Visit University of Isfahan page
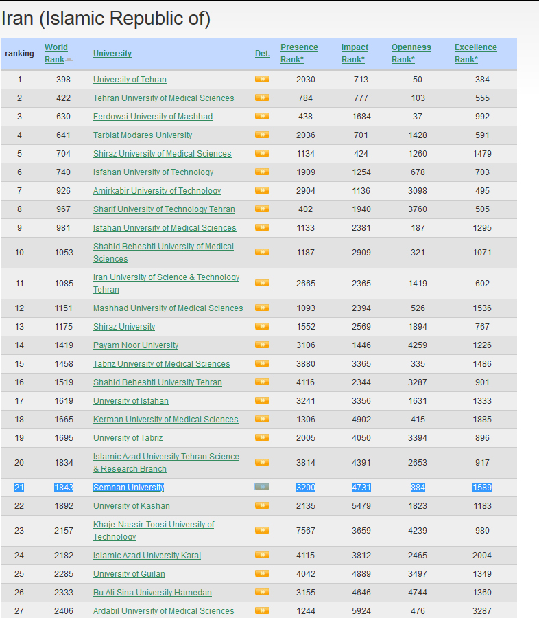The height and width of the screenshot is (618, 539). click(x=131, y=400)
